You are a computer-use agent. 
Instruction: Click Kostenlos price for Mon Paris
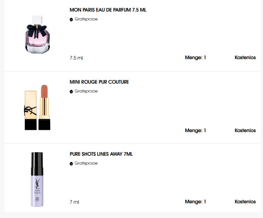click(x=245, y=57)
